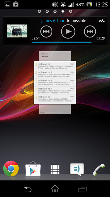Open the album art thumbnail in widget
Screen dimensions: 110x197
pyautogui.click(x=17, y=31)
